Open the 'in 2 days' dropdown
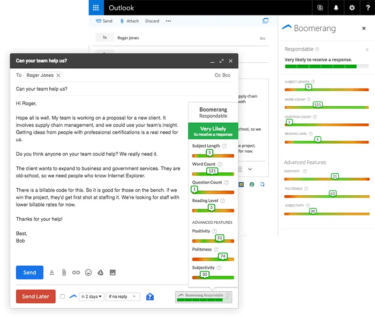This screenshot has width=375, height=317. pyautogui.click(x=91, y=296)
